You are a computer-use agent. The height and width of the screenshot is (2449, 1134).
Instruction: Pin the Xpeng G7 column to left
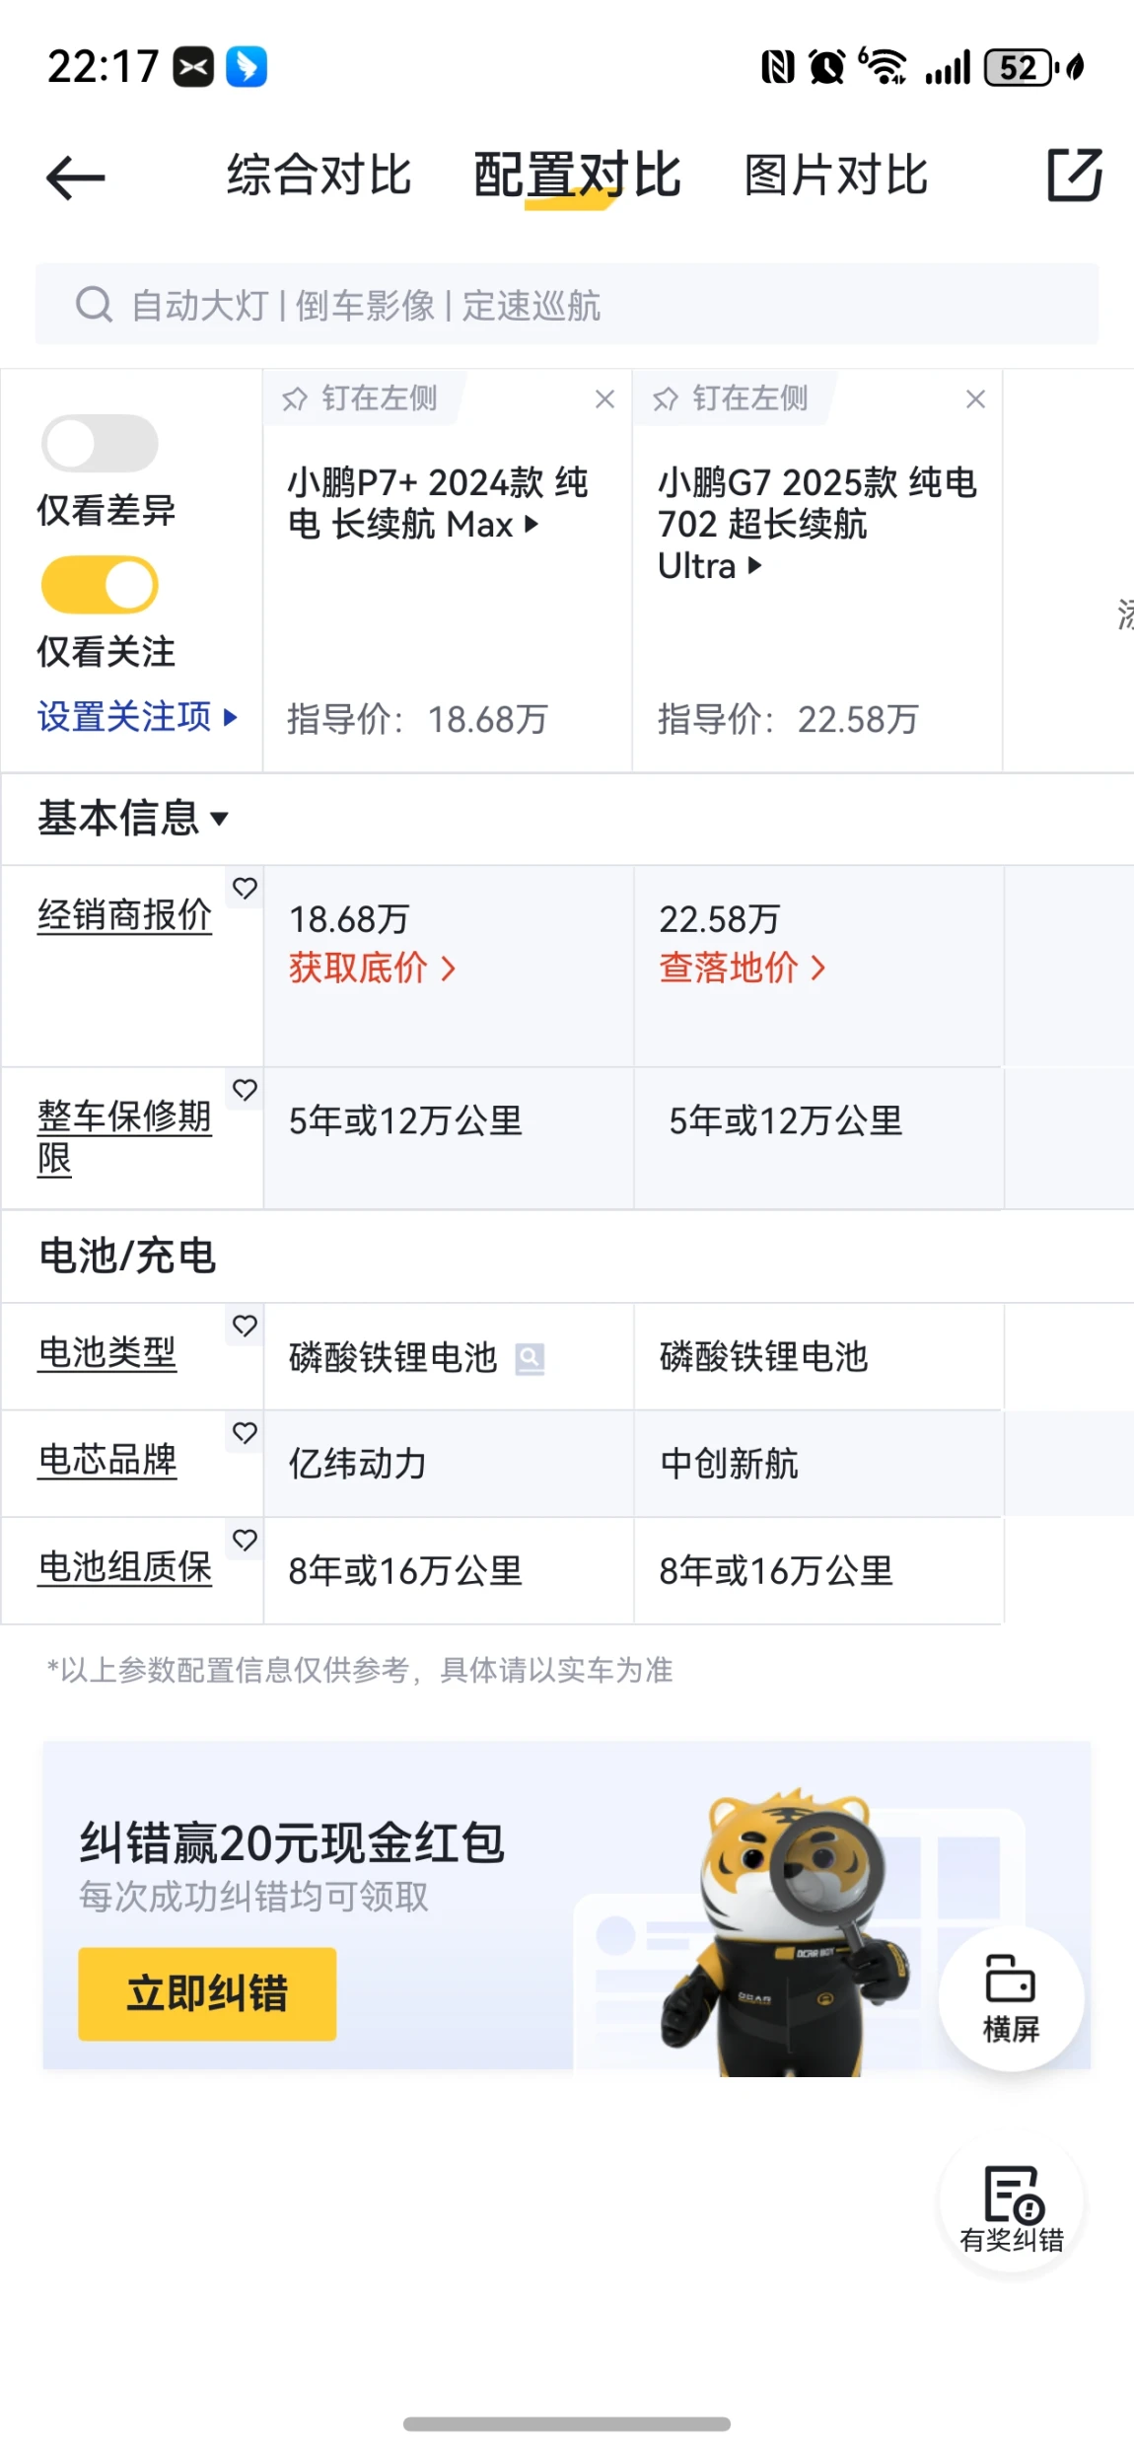pyautogui.click(x=731, y=398)
